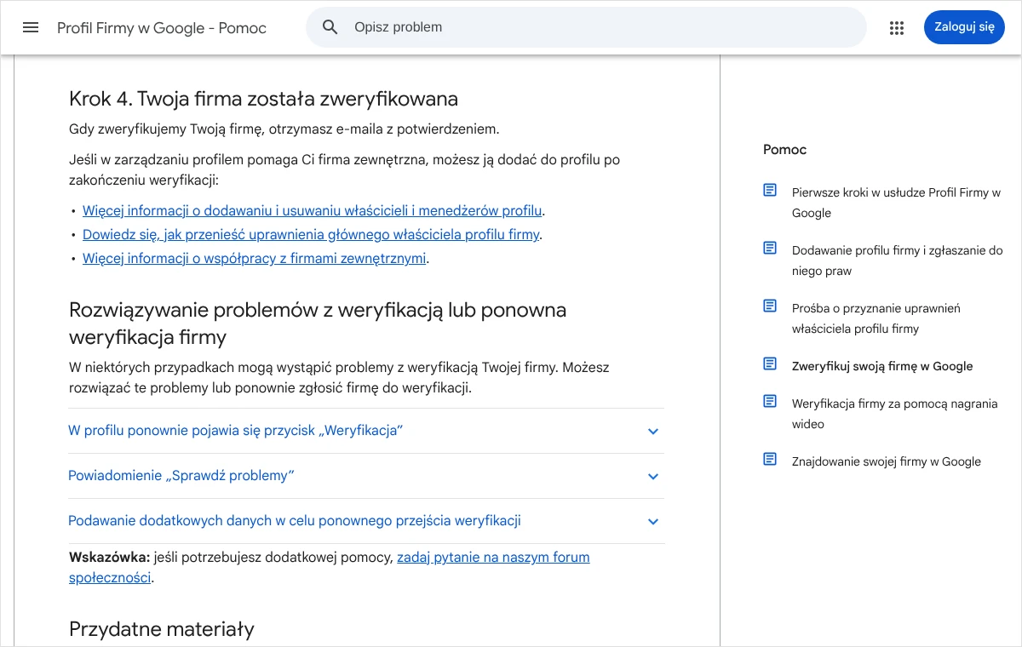Open the main hamburger menu
Screen dimensions: 1022x647
(x=31, y=27)
